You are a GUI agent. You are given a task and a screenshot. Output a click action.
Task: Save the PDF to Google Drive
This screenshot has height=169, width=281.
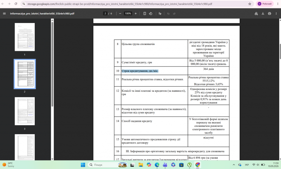tap(256, 14)
